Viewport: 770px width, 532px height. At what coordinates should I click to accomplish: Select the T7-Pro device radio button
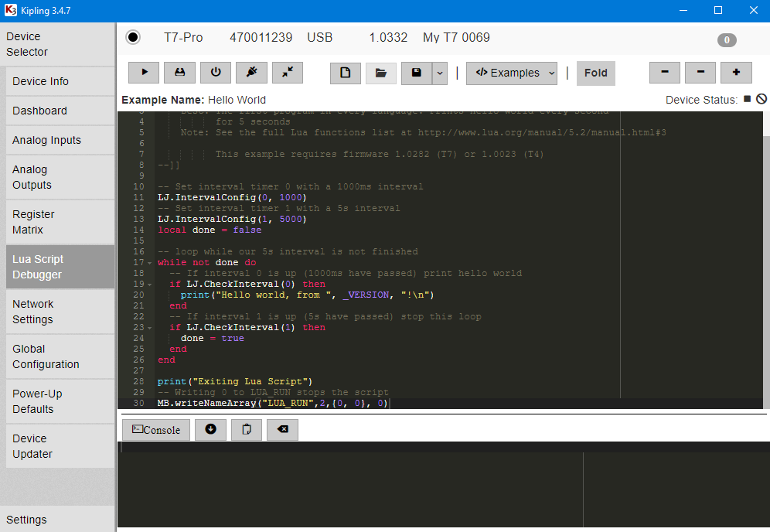[x=132, y=36]
